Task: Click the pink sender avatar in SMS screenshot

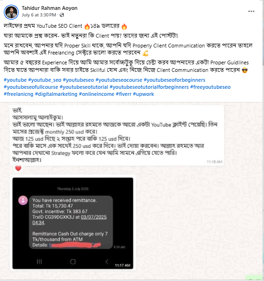Action: 23,200
